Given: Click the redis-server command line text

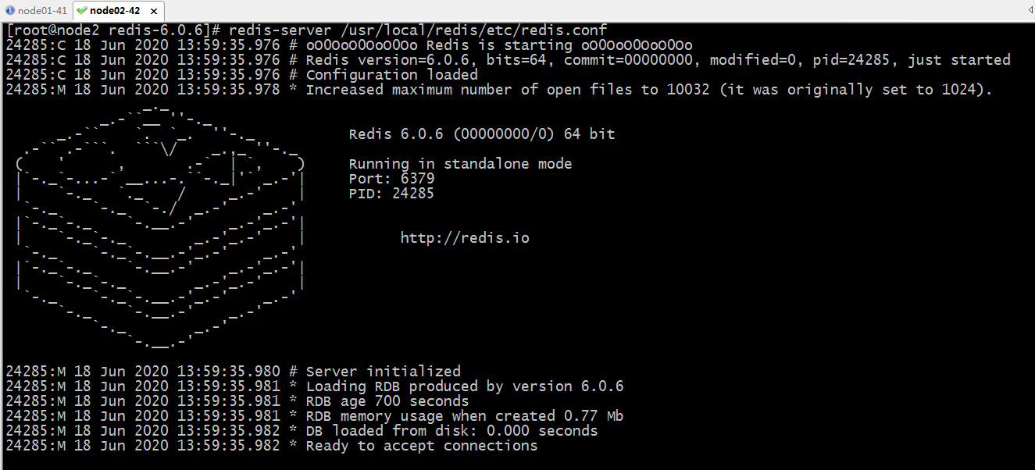Looking at the screenshot, I should (x=306, y=30).
